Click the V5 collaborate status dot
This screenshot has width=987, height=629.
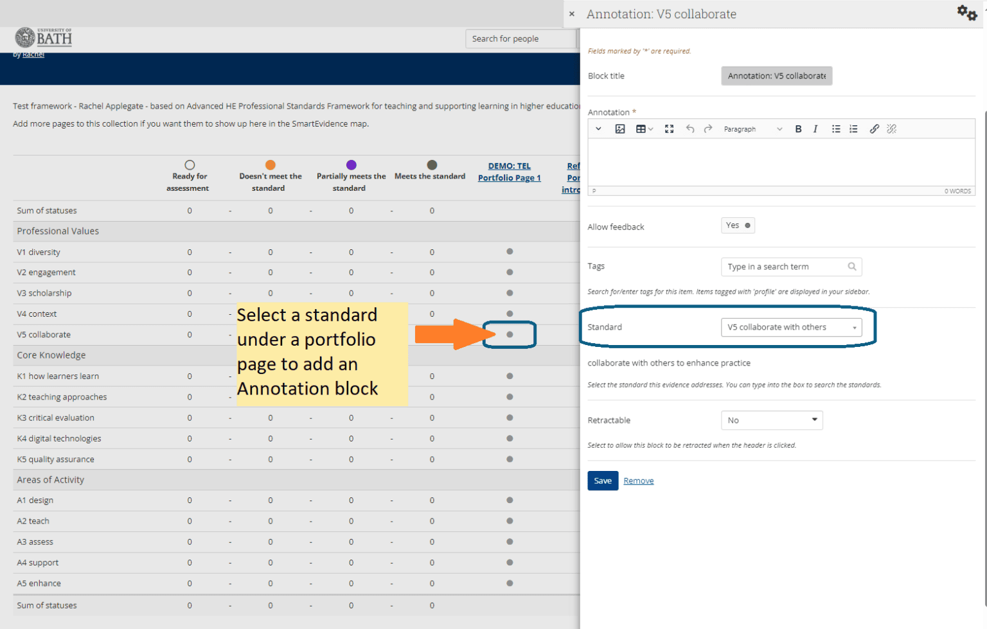click(x=510, y=335)
